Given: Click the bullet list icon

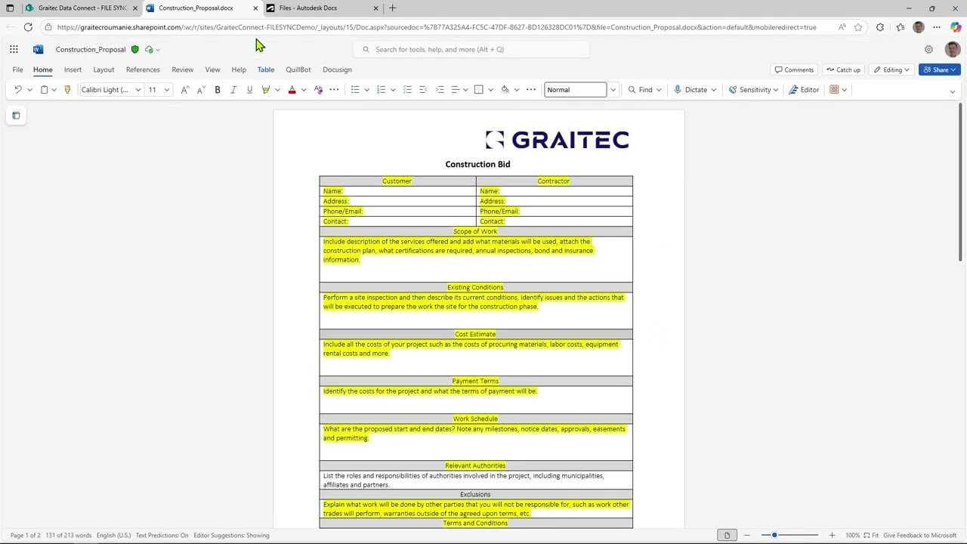Looking at the screenshot, I should tap(355, 90).
